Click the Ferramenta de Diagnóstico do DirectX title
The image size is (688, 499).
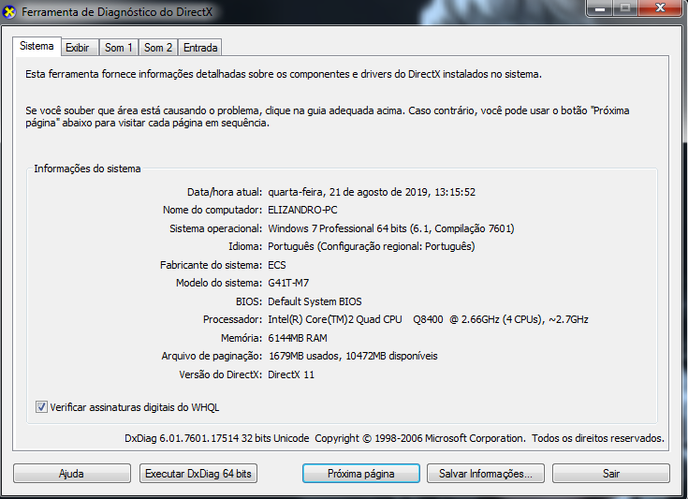[117, 12]
